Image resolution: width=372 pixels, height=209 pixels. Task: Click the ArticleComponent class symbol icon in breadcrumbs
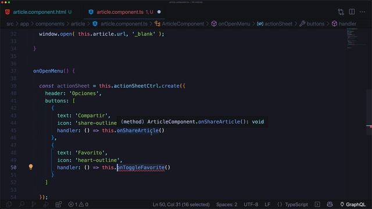[158, 24]
